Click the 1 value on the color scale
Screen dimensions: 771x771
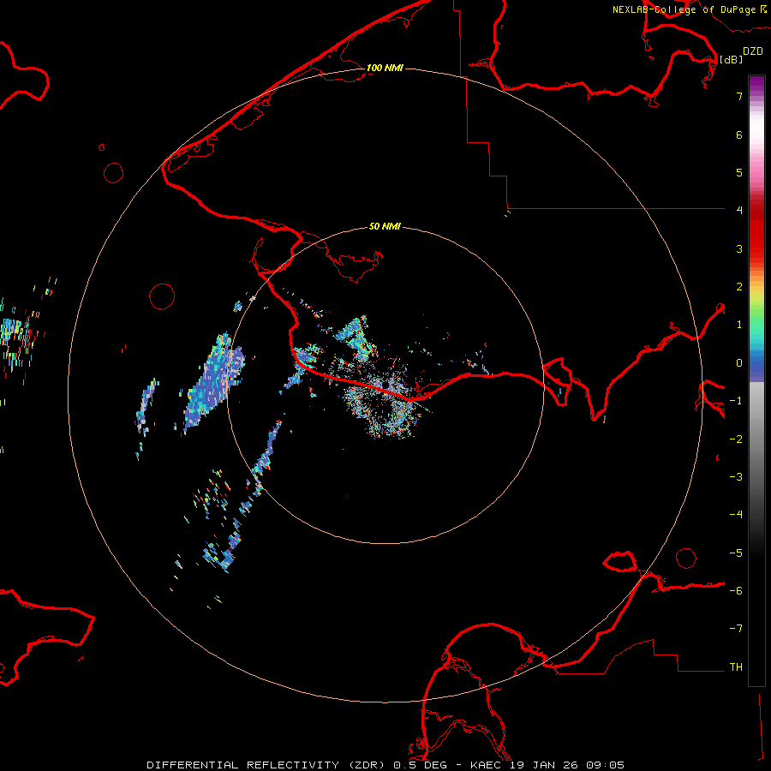point(739,325)
